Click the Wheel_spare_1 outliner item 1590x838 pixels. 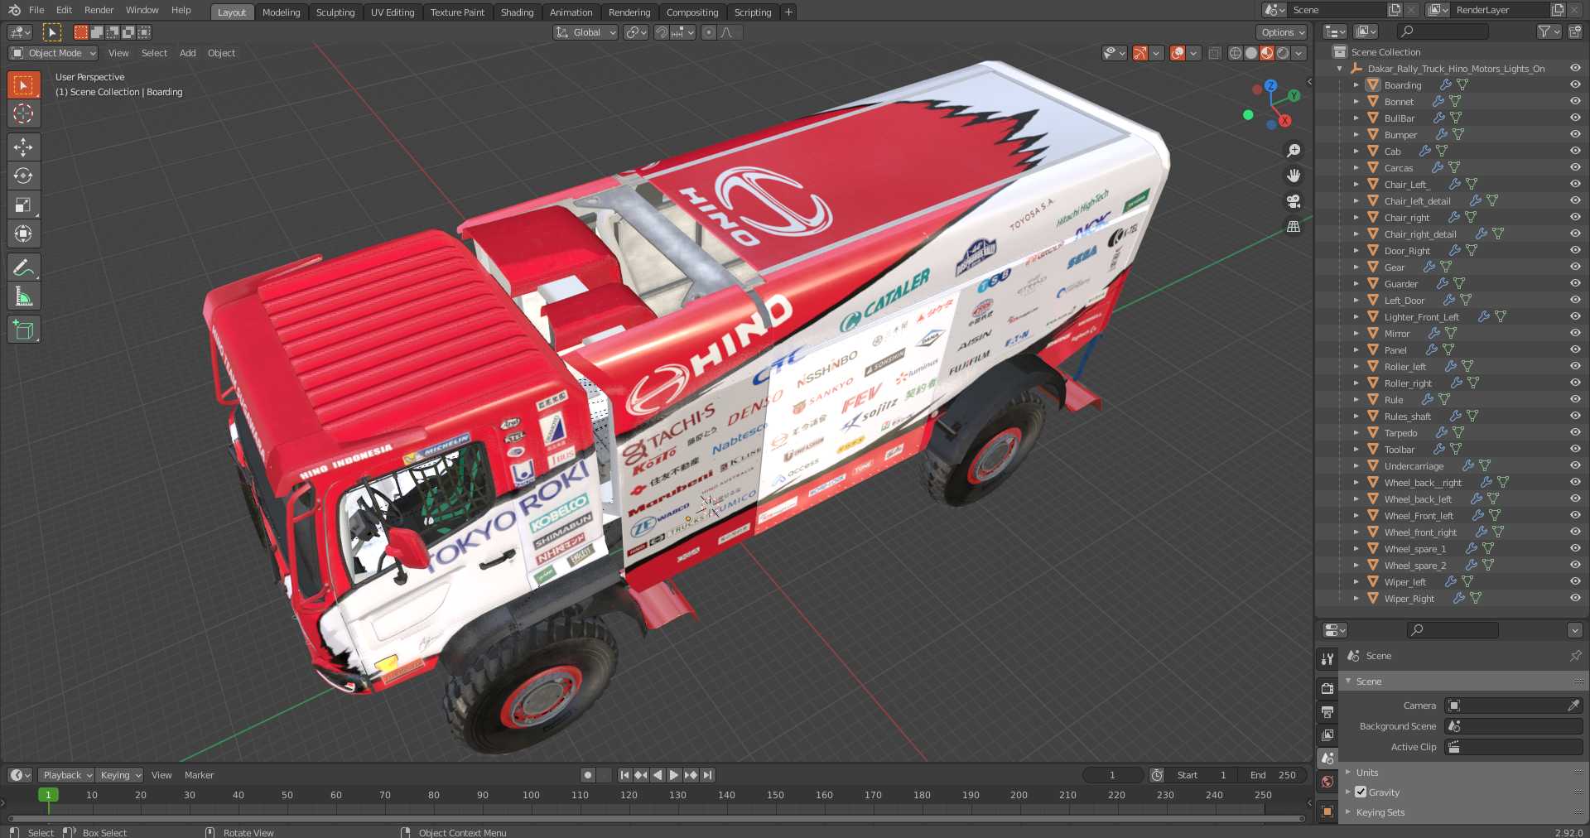[x=1415, y=548]
